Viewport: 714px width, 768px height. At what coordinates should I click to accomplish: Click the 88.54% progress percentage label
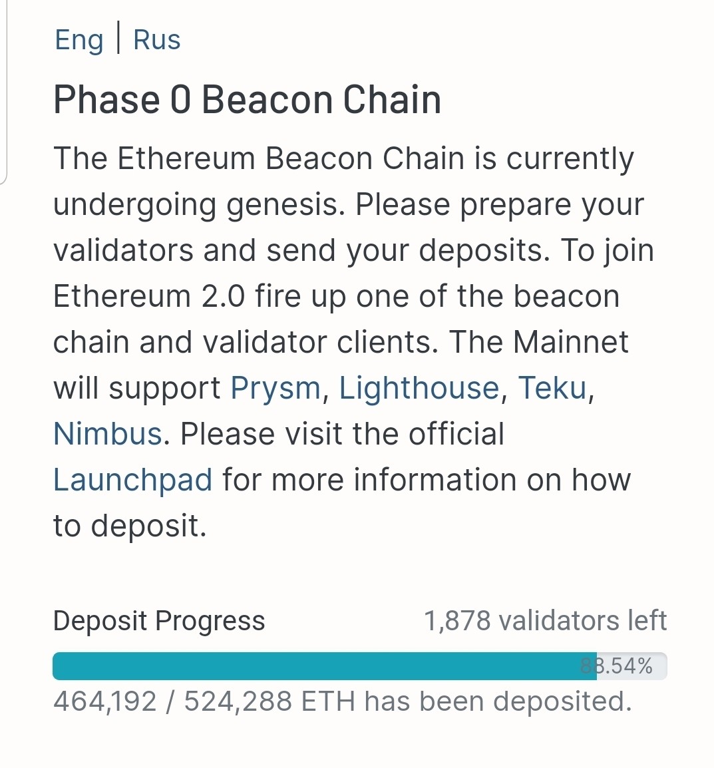[617, 666]
